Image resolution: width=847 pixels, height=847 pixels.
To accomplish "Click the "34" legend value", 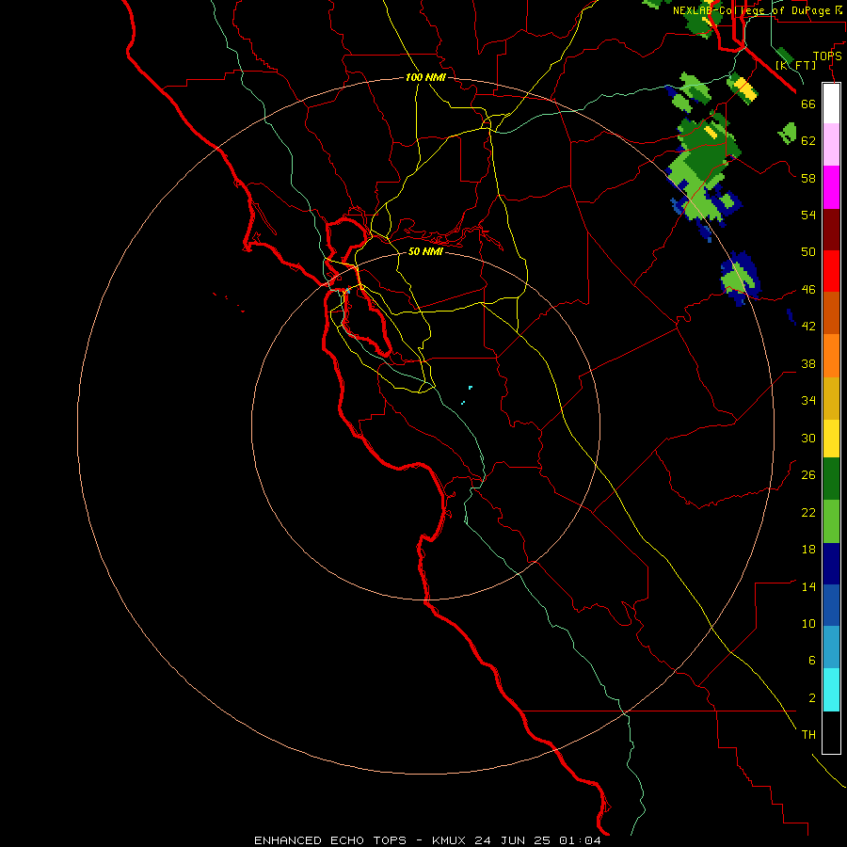I will click(808, 400).
